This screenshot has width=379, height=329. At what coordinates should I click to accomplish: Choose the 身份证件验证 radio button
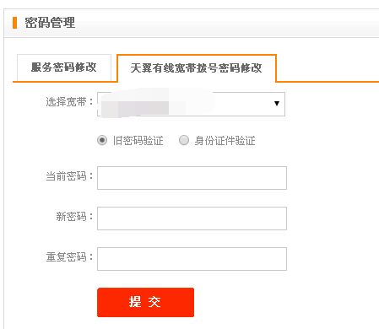(184, 140)
